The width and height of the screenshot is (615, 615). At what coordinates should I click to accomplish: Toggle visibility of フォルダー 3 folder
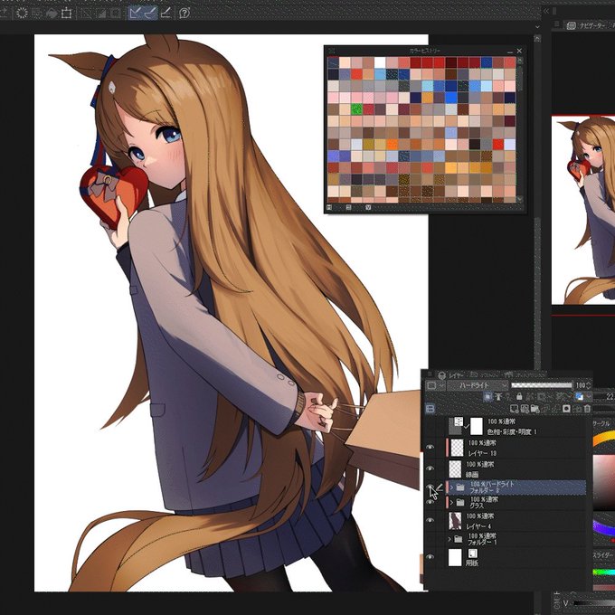(x=430, y=487)
